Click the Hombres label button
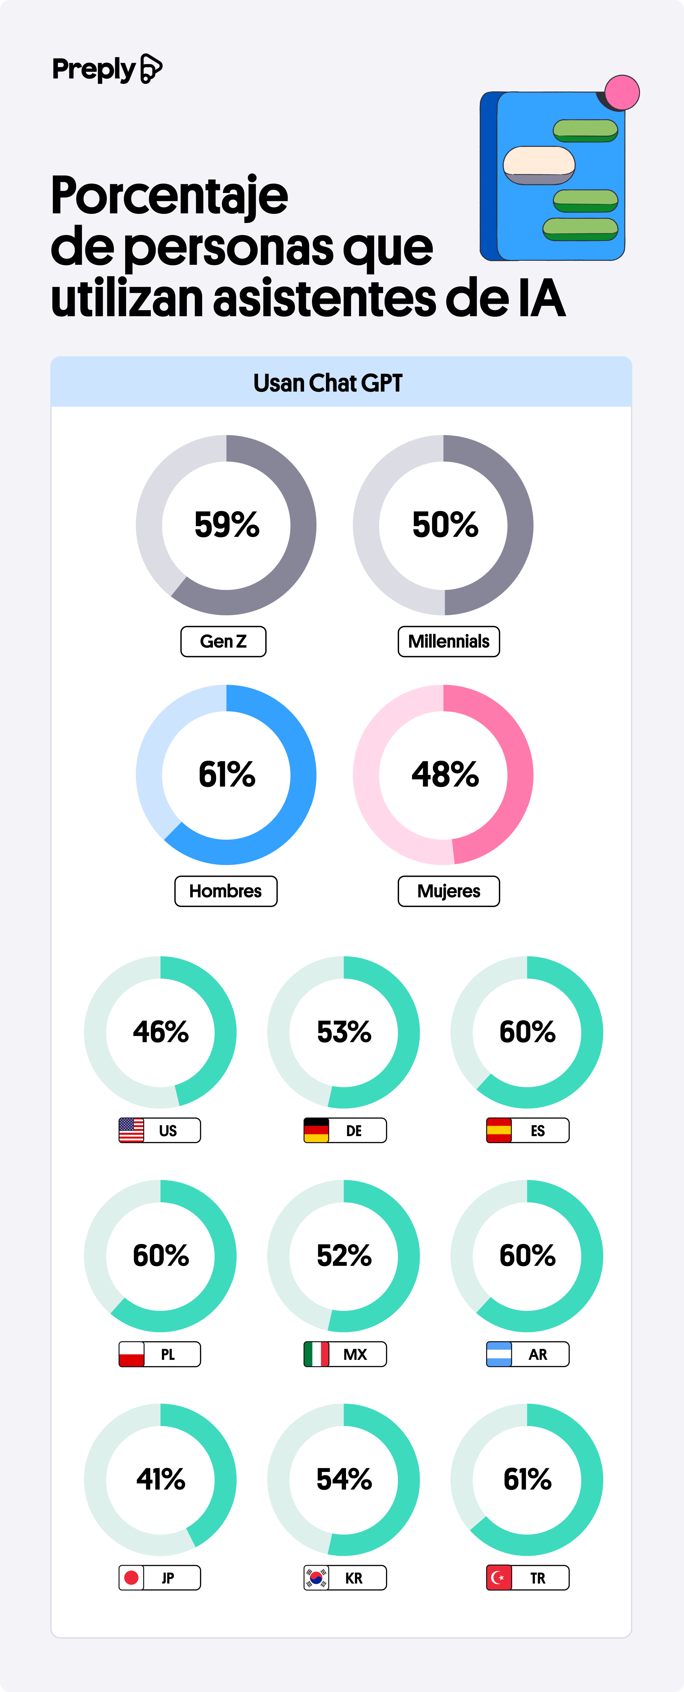Image resolution: width=684 pixels, height=1692 pixels. (226, 891)
